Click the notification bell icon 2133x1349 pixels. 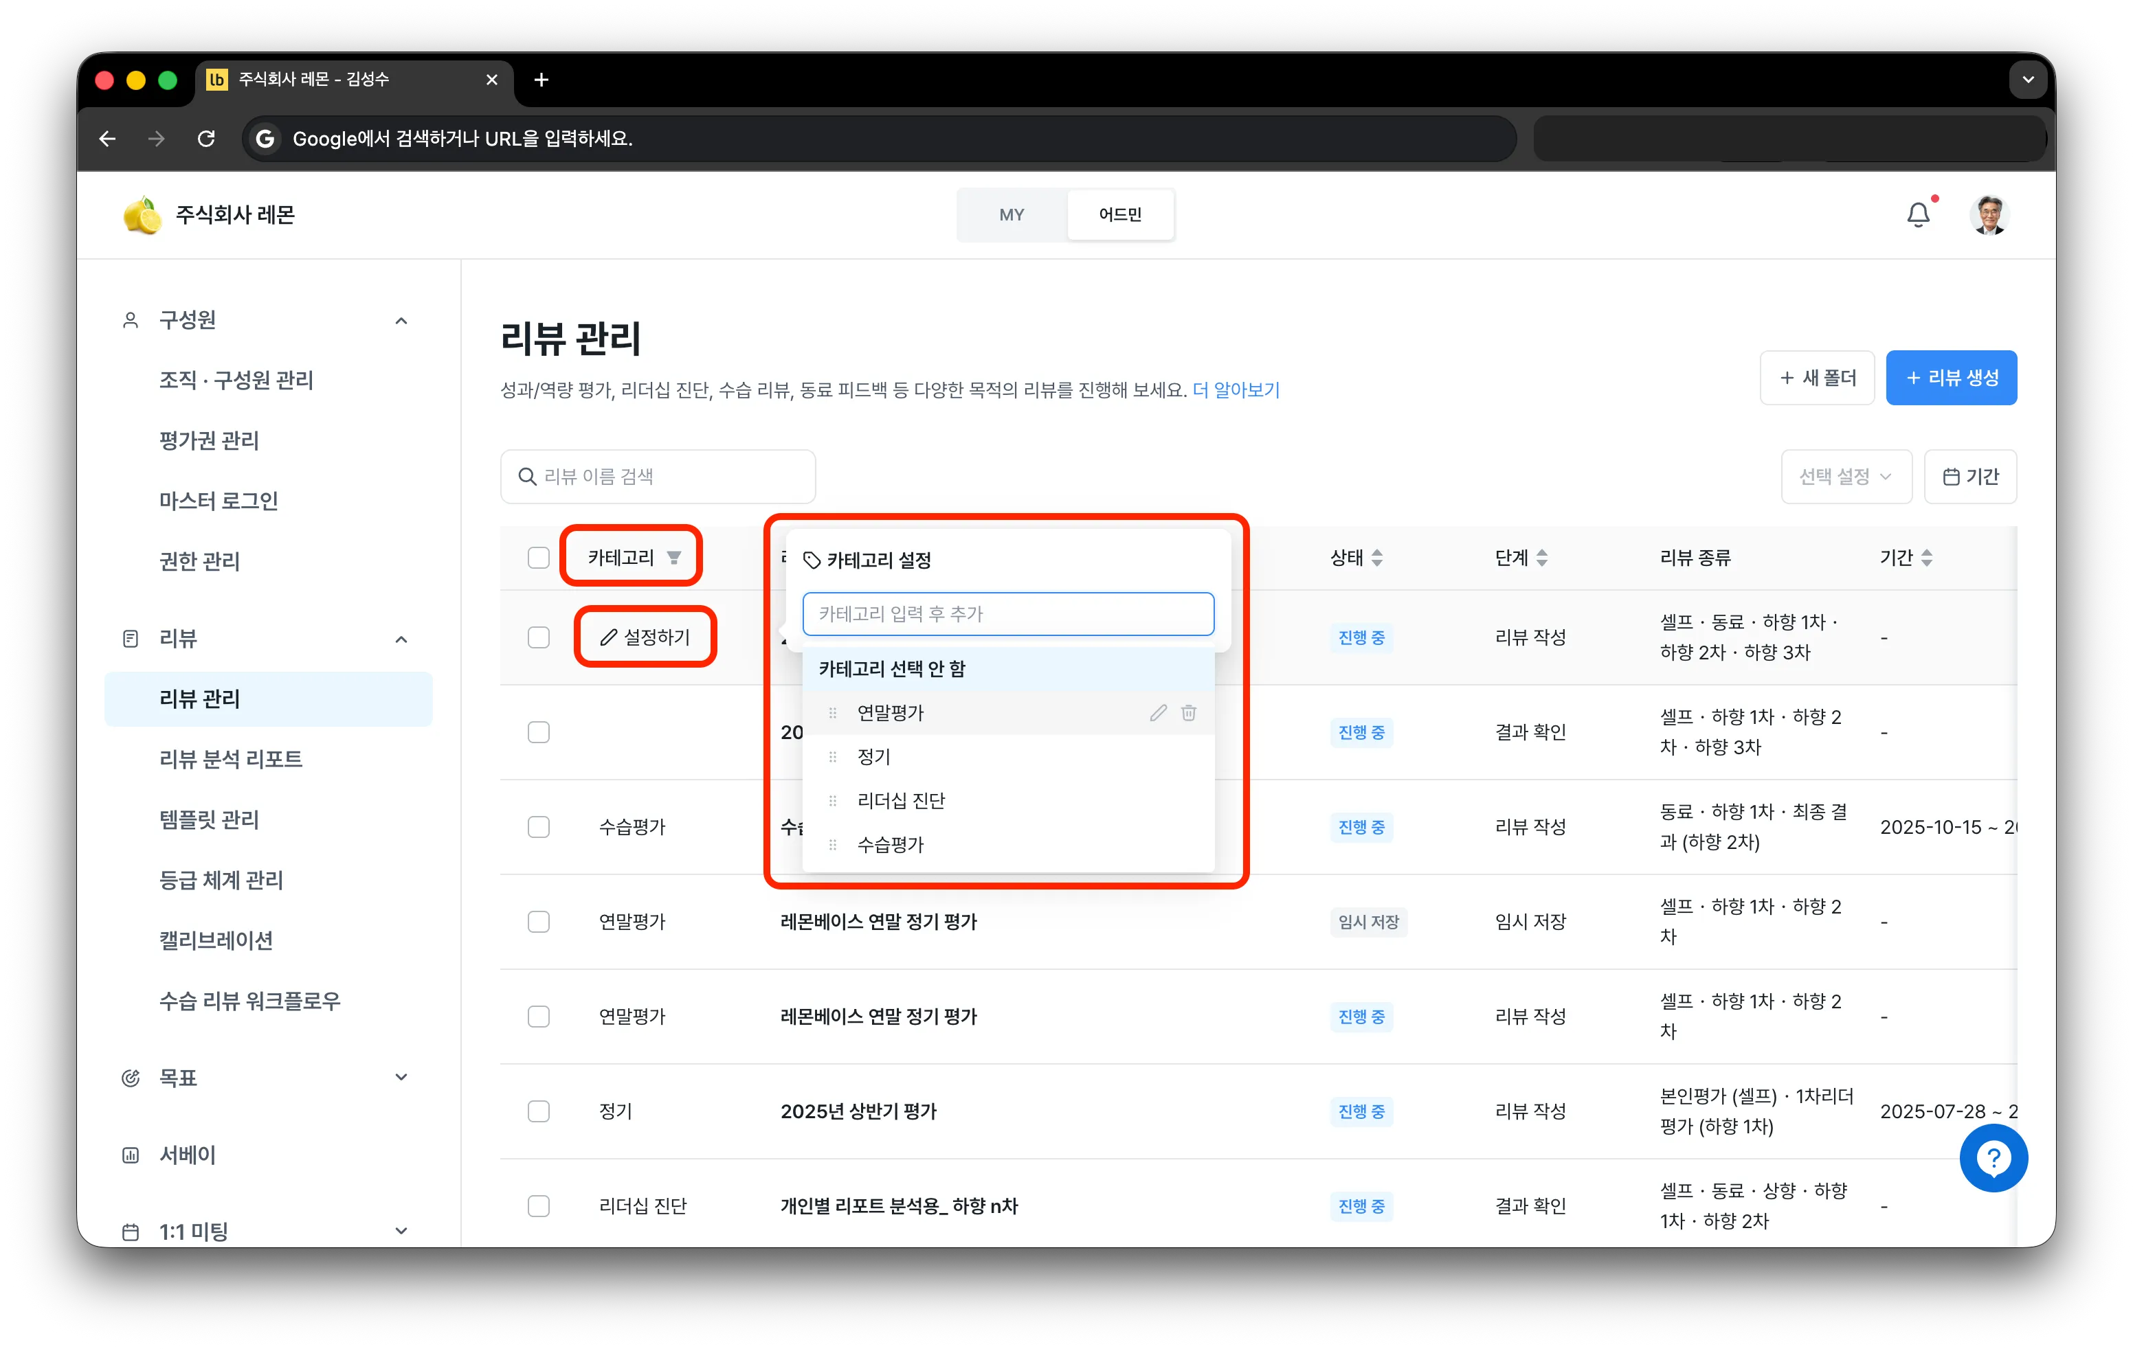click(1918, 215)
